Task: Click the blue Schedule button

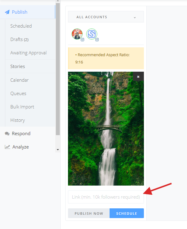Action: tap(127, 213)
